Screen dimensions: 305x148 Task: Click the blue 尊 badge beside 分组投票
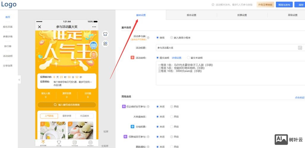coord(132,127)
